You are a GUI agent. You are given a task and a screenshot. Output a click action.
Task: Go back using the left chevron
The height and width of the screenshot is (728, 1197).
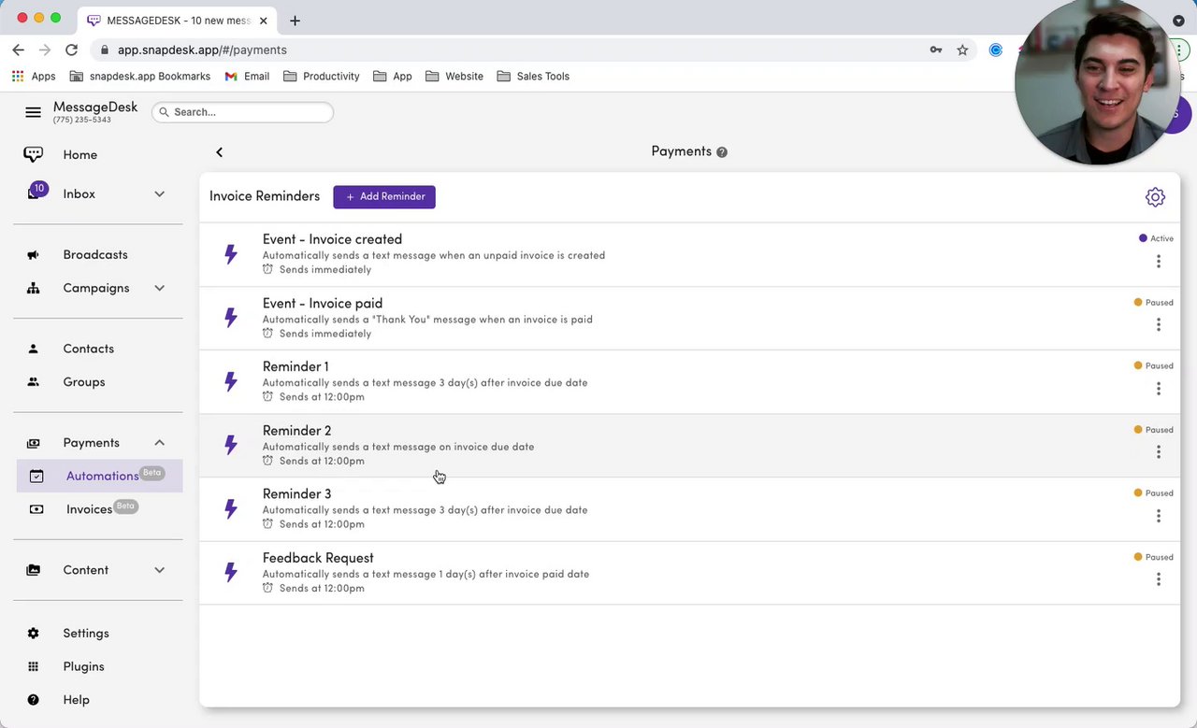click(x=220, y=152)
